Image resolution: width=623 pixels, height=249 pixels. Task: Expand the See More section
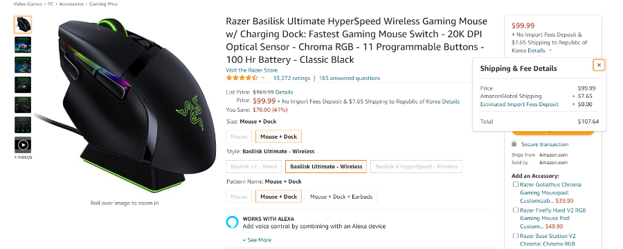(257, 240)
